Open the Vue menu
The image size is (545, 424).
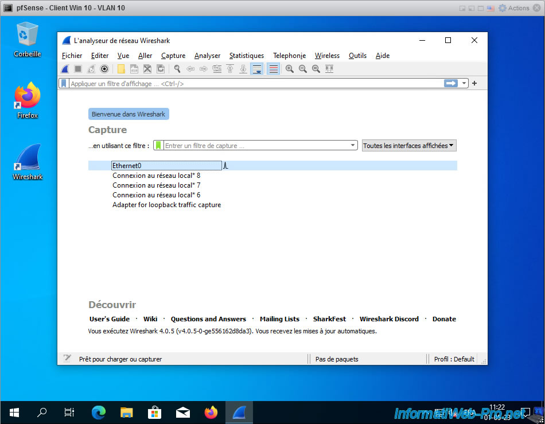click(123, 56)
